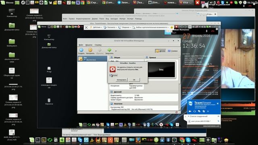Screen dimensions: 258x145
Task: Close the TeamViewer side panel with X
Action: (218, 104)
